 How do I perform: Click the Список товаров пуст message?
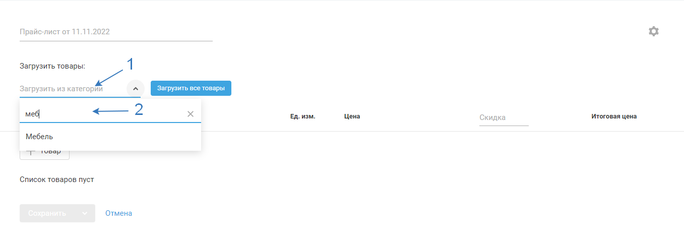point(57,179)
